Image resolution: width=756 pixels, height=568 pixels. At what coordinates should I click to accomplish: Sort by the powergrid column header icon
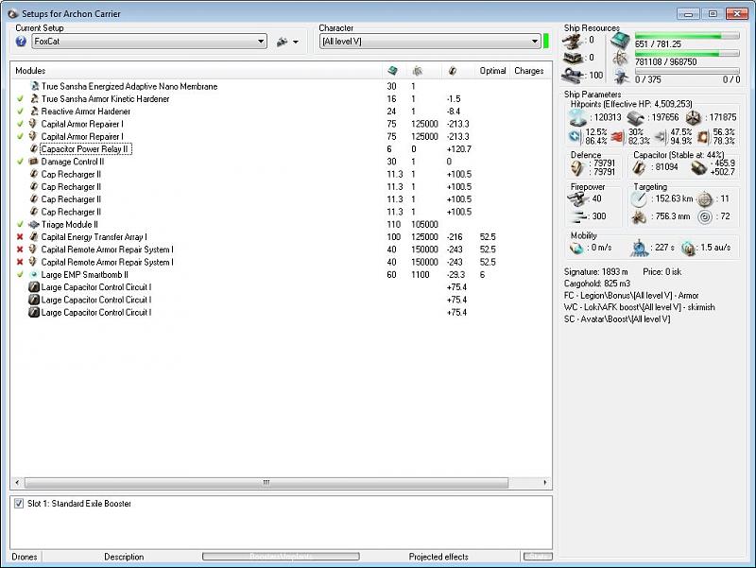tap(418, 71)
